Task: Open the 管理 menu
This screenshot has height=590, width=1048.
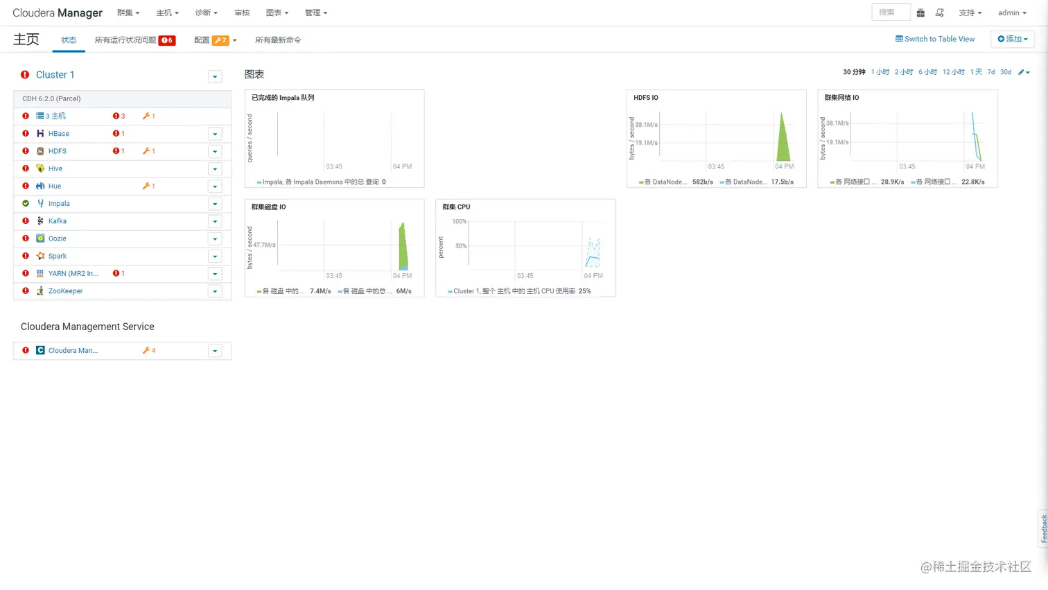Action: (x=316, y=12)
